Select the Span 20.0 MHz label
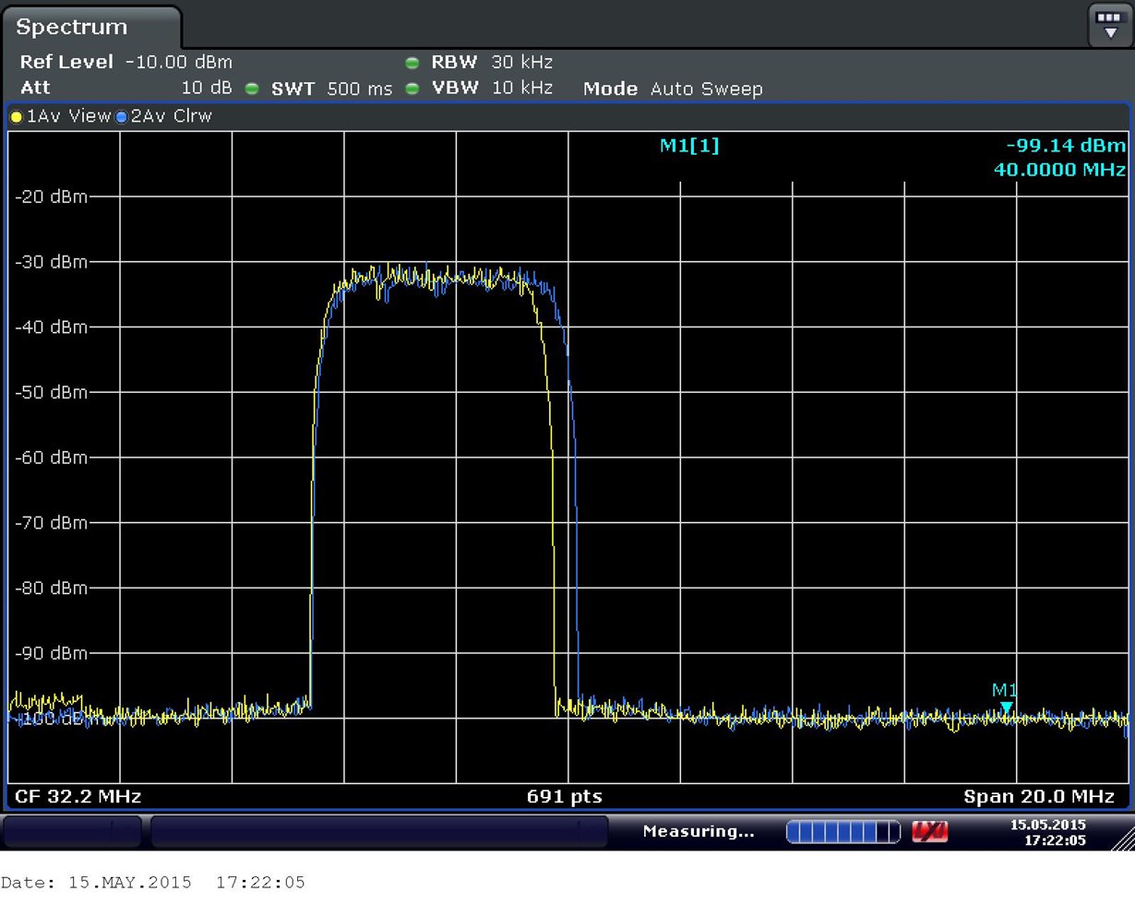This screenshot has width=1135, height=916. click(x=1039, y=796)
